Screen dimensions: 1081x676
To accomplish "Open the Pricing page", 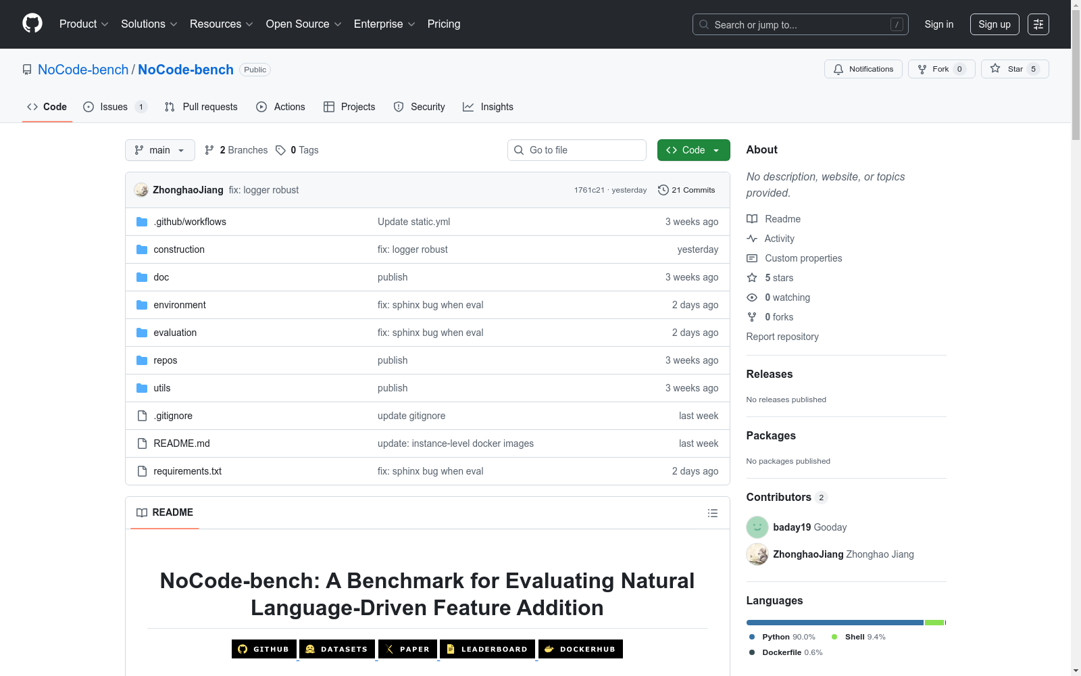I will pos(444,24).
